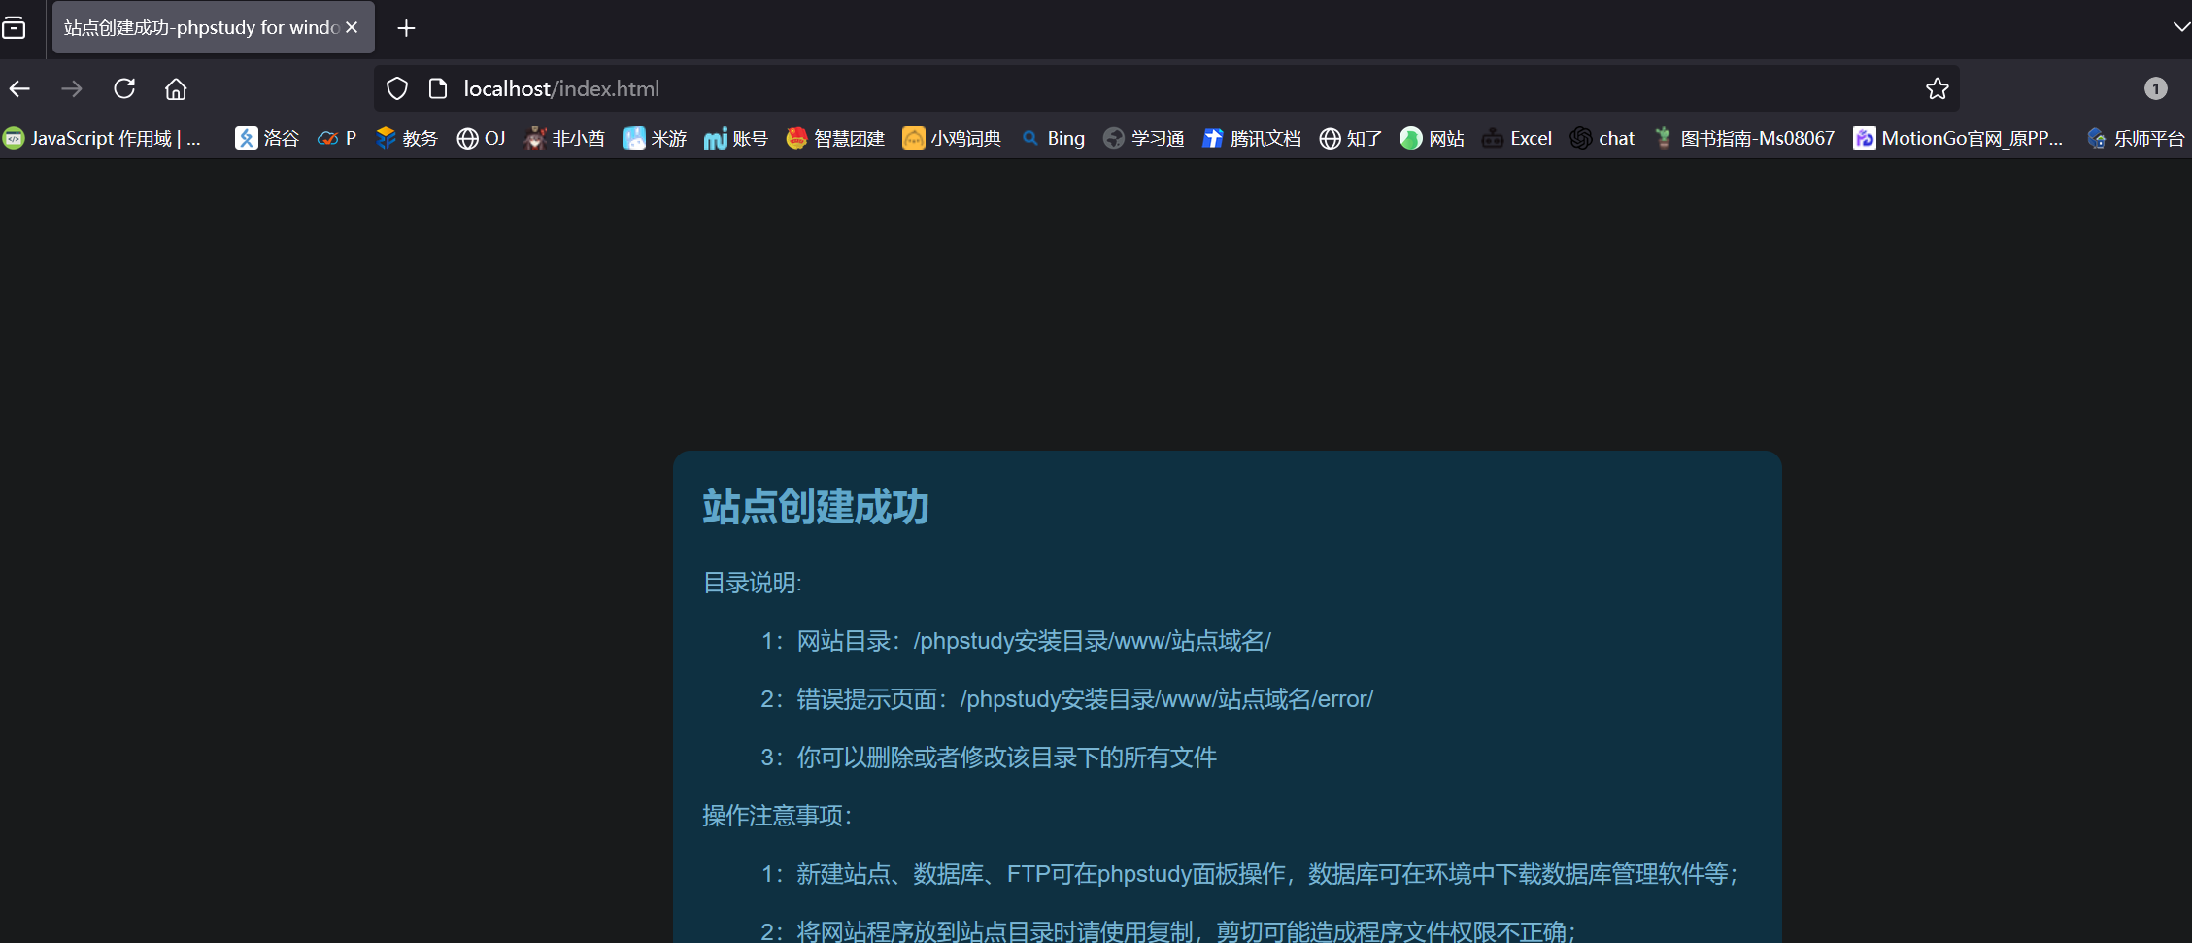Click the 目录说明 text

coord(752,583)
